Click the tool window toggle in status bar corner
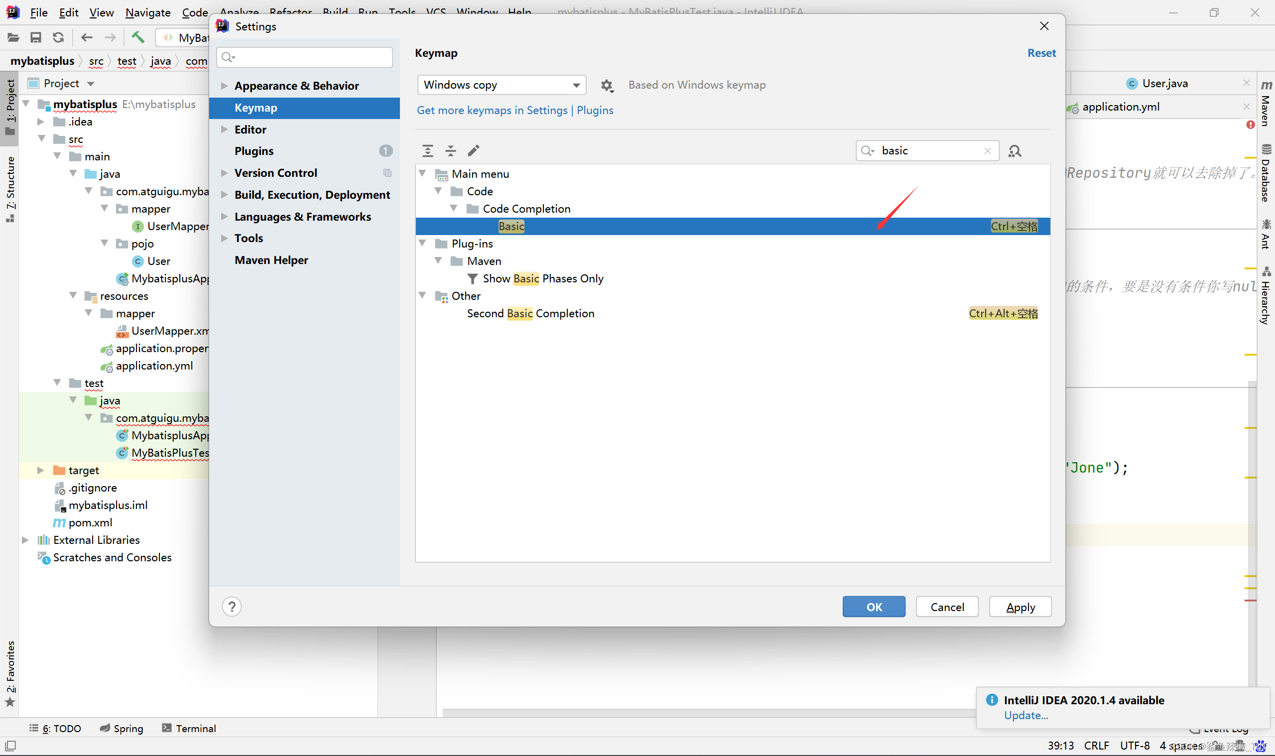The image size is (1275, 756). tap(10, 746)
